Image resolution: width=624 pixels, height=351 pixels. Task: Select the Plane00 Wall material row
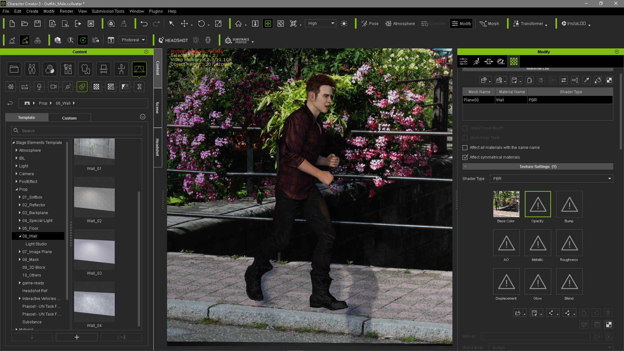click(x=538, y=100)
